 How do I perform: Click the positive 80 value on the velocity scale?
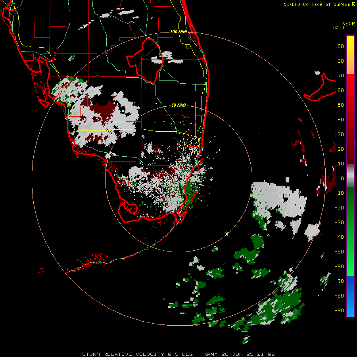coord(341,61)
